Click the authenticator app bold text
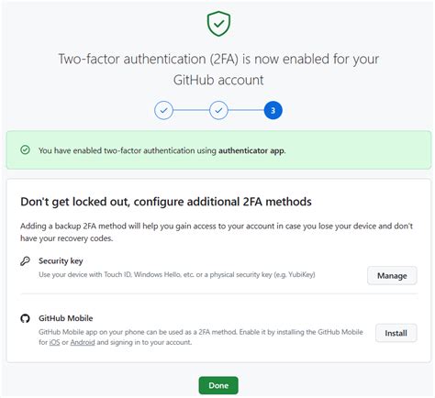The image size is (435, 398). click(x=251, y=150)
